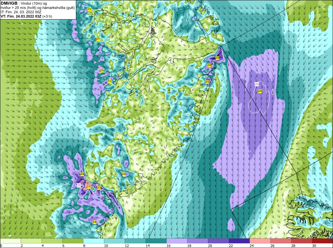Click the green 4–6 m/s legend swatch
Screen dimensions: 333x248
[x=52, y=241]
